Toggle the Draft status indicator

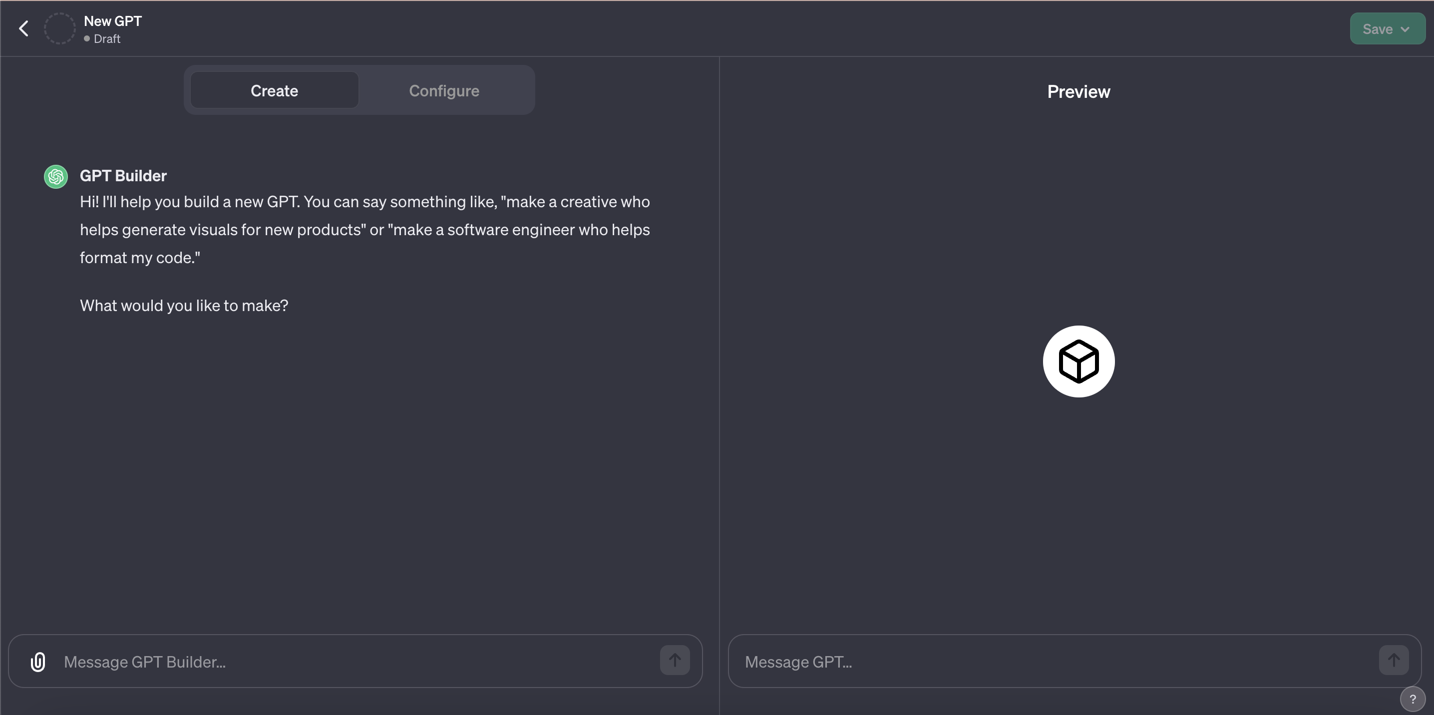click(87, 39)
